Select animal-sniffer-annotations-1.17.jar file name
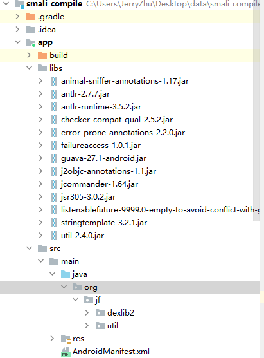The image size is (264, 358). [x=125, y=81]
